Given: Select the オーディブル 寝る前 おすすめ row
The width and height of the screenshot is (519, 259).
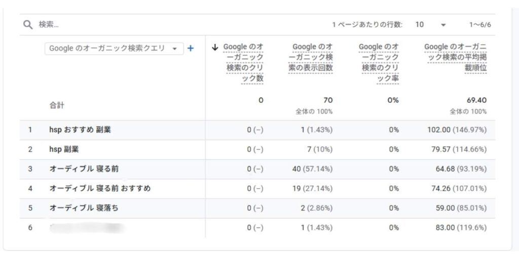Looking at the screenshot, I should pos(100,189).
